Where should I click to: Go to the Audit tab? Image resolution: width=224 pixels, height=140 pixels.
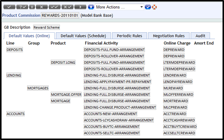click(x=200, y=36)
